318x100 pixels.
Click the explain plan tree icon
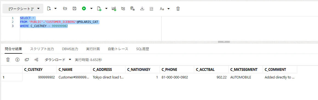123,8
